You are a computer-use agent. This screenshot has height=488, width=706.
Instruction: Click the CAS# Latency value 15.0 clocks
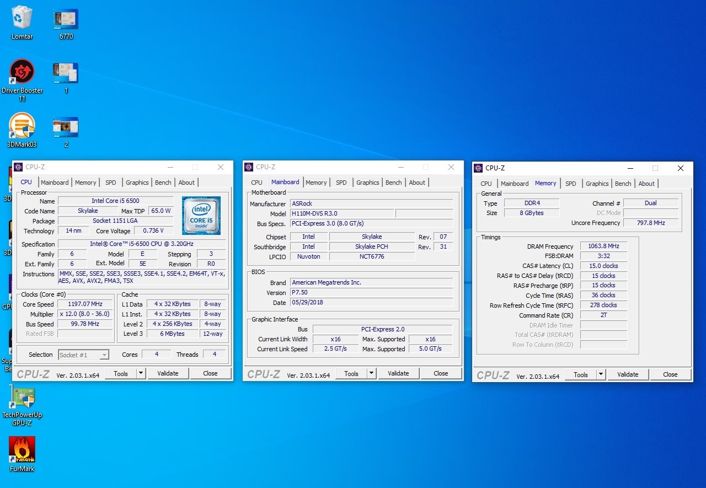pos(603,266)
